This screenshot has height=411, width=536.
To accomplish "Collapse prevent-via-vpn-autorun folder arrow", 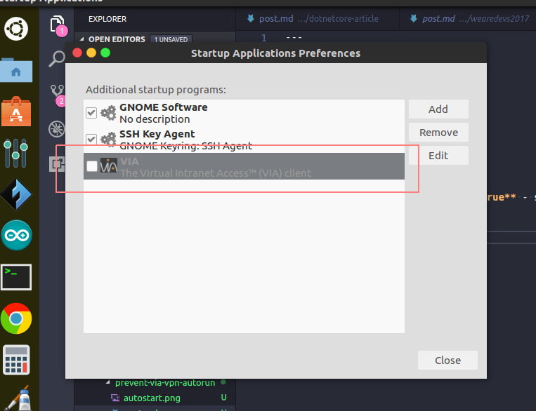I will coord(108,382).
